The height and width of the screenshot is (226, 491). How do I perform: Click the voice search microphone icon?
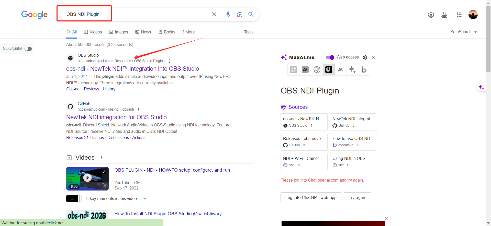228,15
